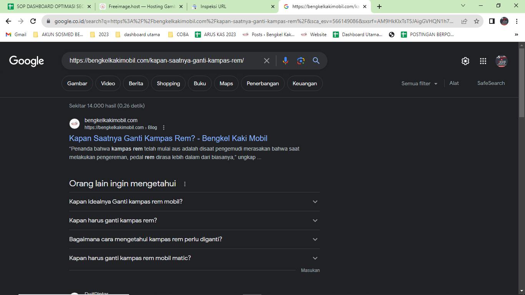Open the browser side panel icon

coord(492,22)
